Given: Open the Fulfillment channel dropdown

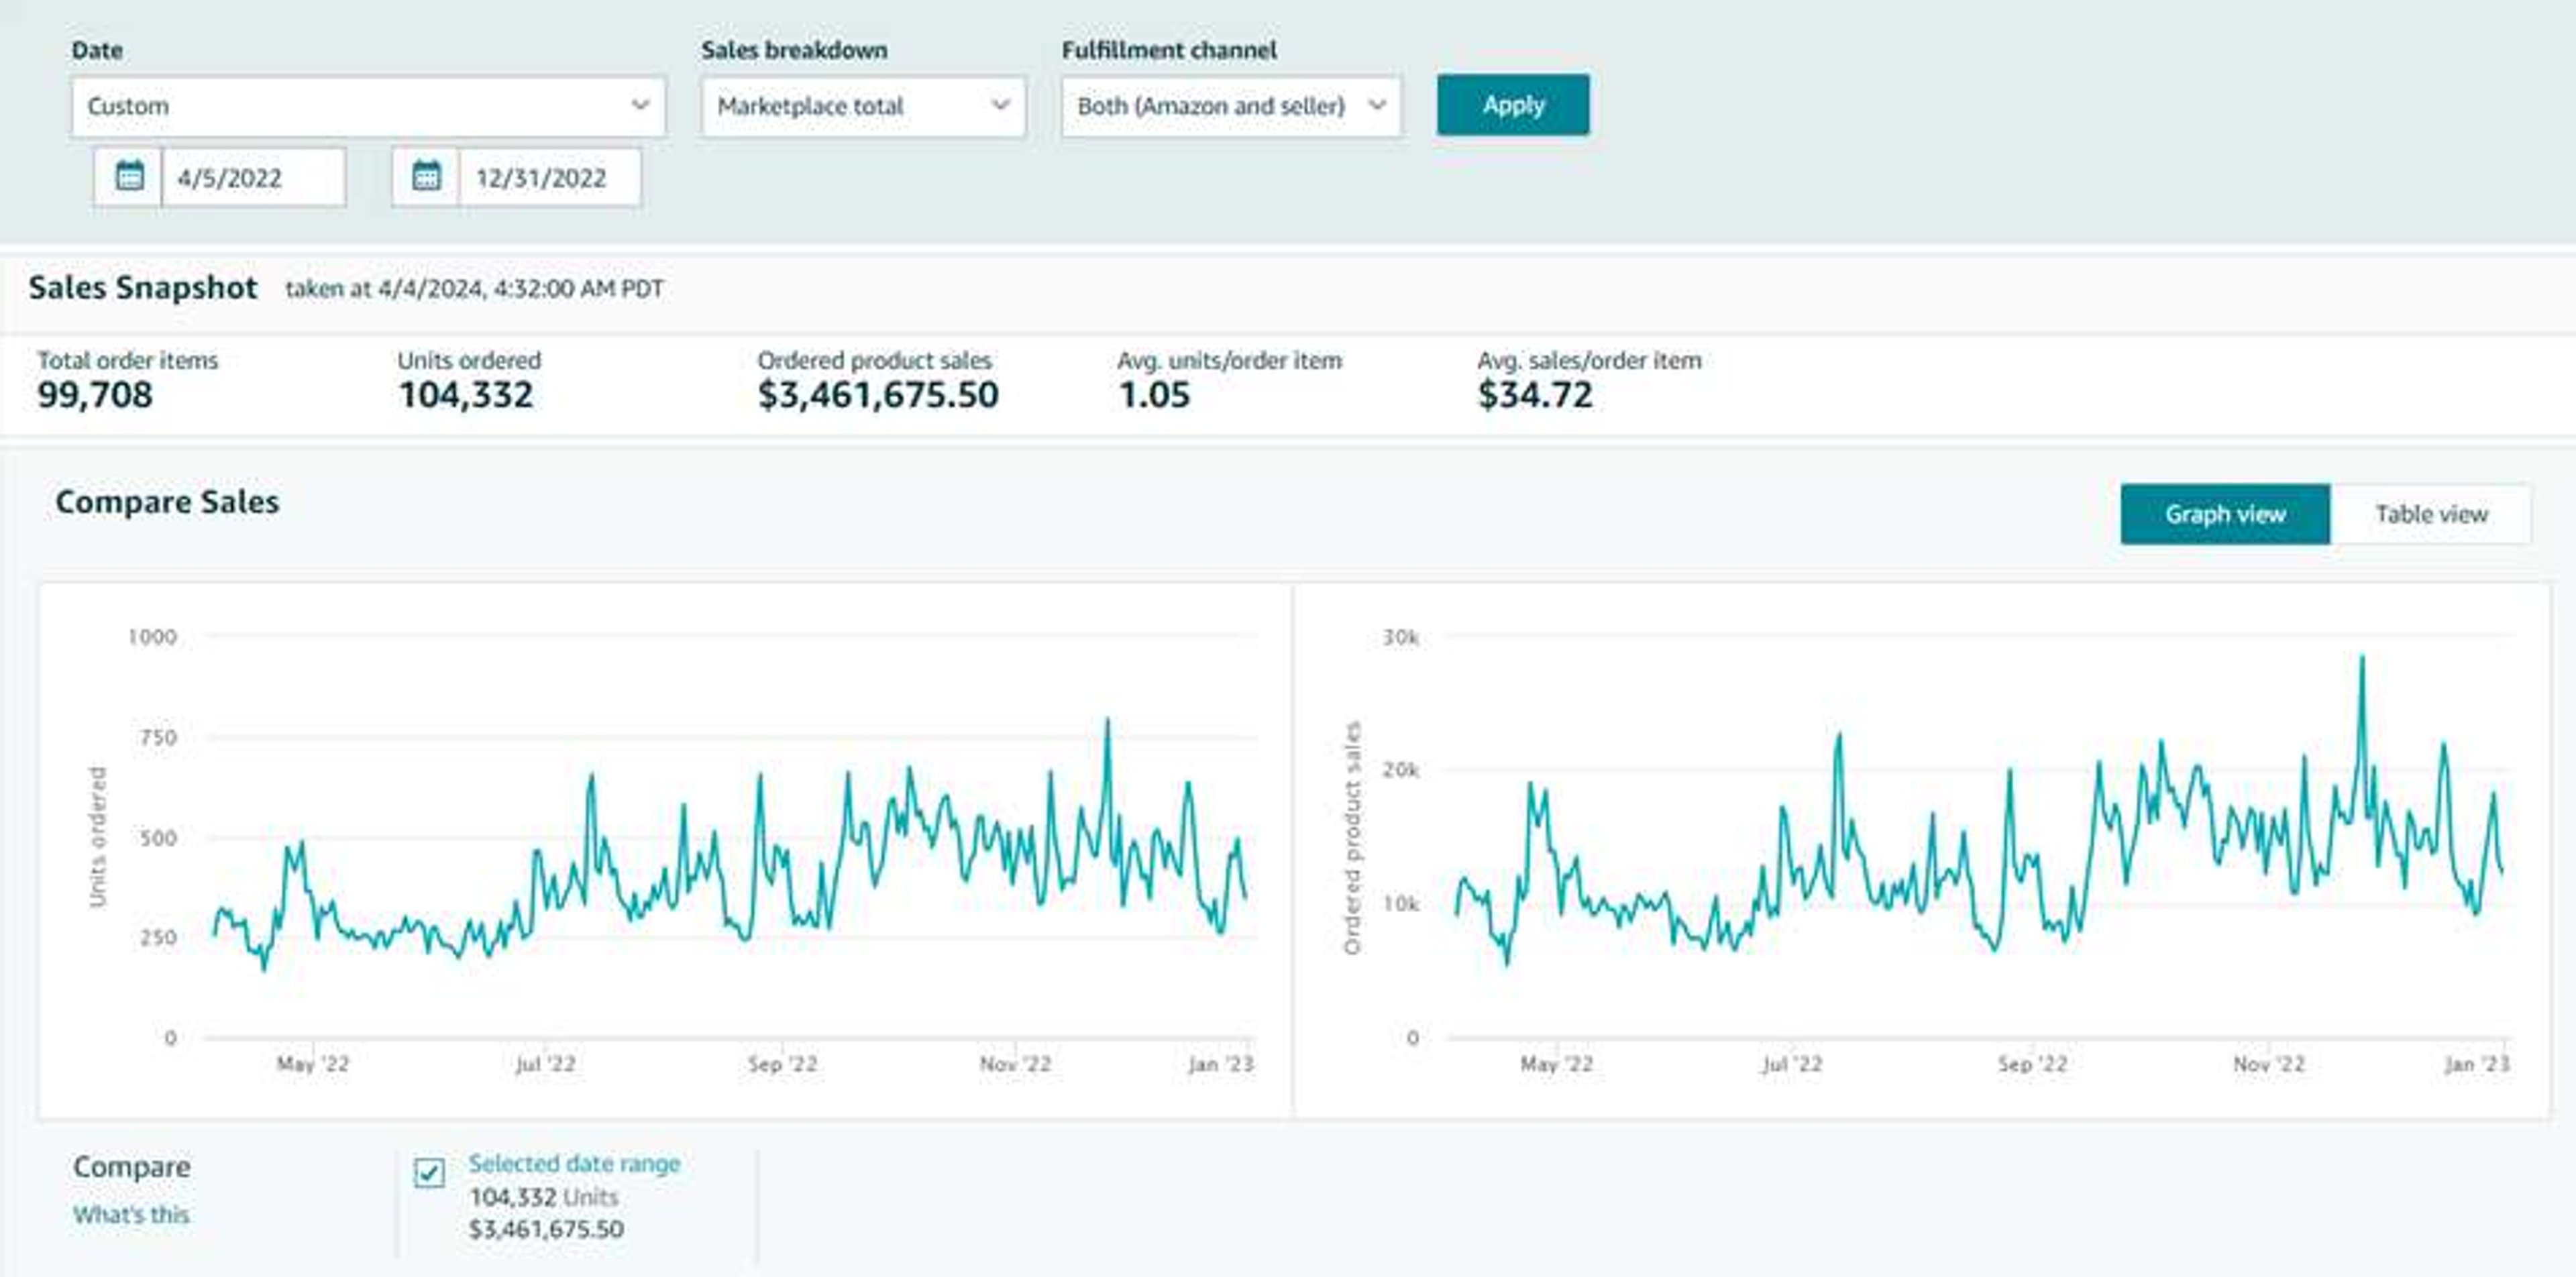Looking at the screenshot, I should tap(1231, 106).
